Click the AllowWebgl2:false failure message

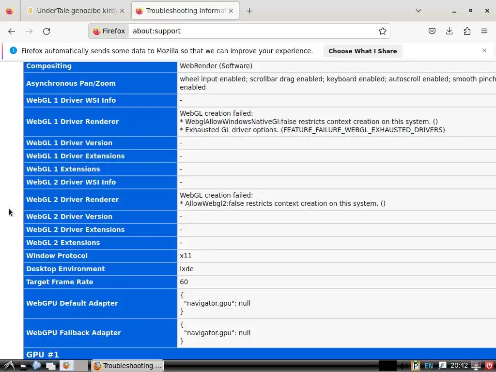point(282,203)
